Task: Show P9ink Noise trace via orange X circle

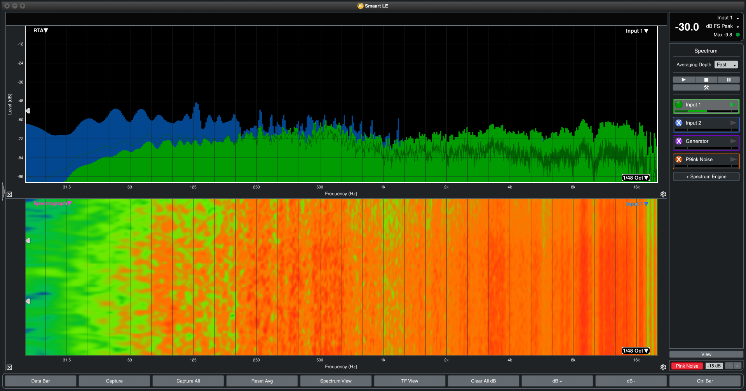Action: (x=679, y=159)
